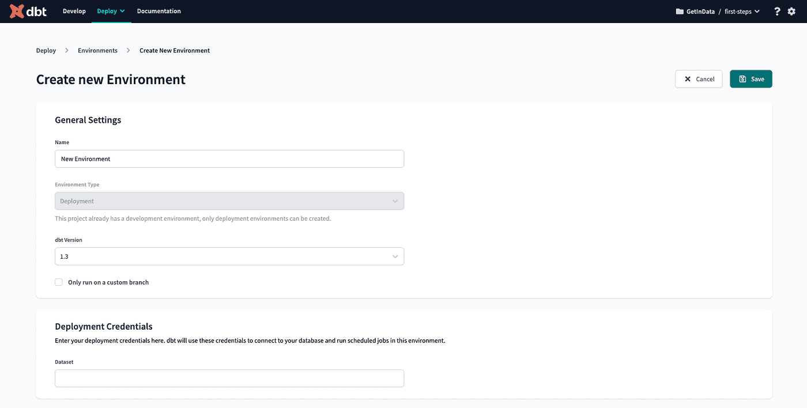
Task: Click the Dataset input field
Action: [x=229, y=379]
